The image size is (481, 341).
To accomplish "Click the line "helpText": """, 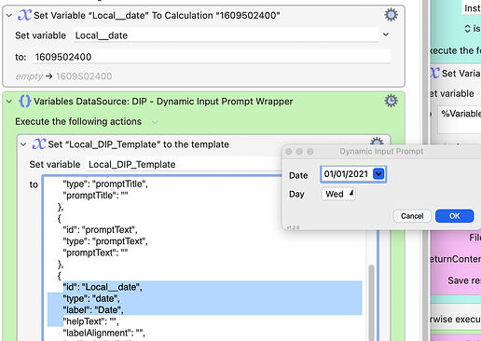I will pos(90,321).
